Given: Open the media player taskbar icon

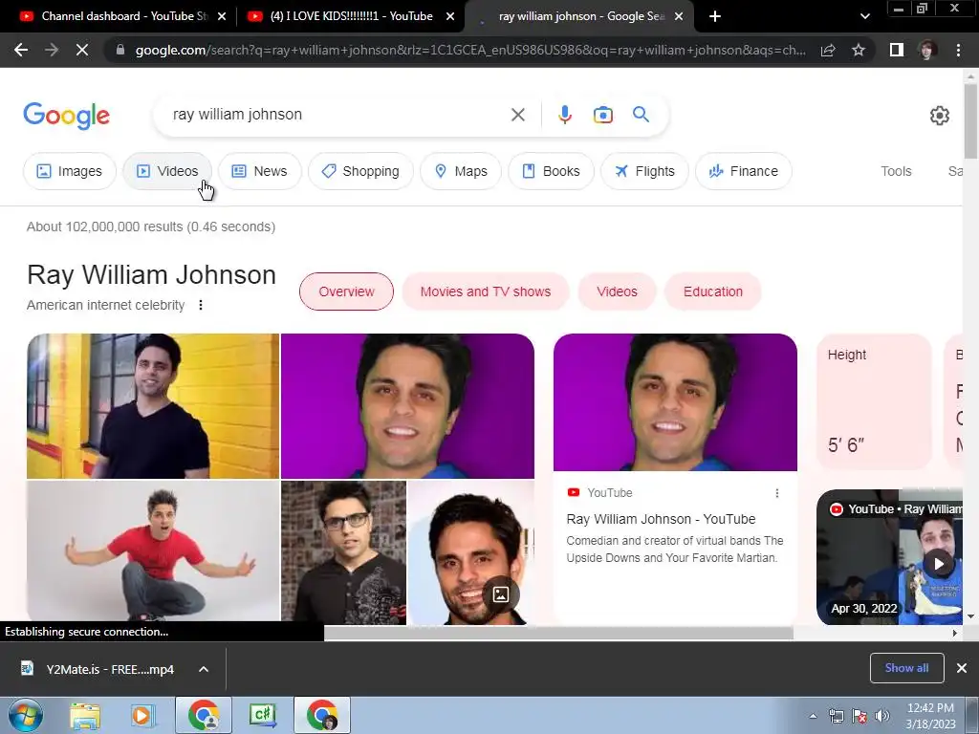Looking at the screenshot, I should (142, 716).
